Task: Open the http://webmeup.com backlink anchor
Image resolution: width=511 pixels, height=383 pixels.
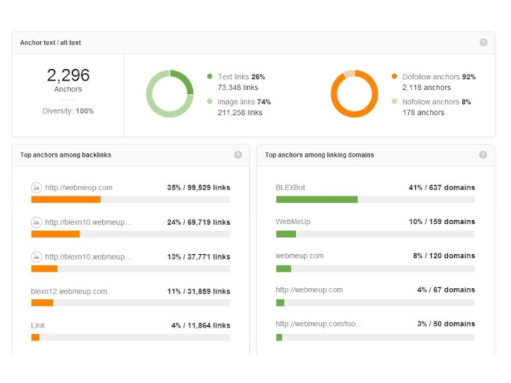Action: [x=79, y=188]
